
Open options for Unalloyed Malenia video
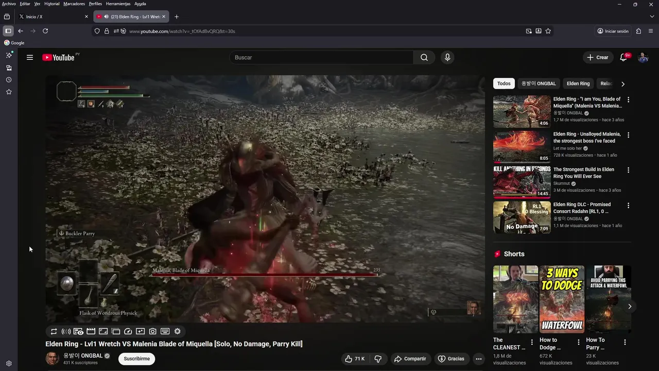(x=628, y=135)
